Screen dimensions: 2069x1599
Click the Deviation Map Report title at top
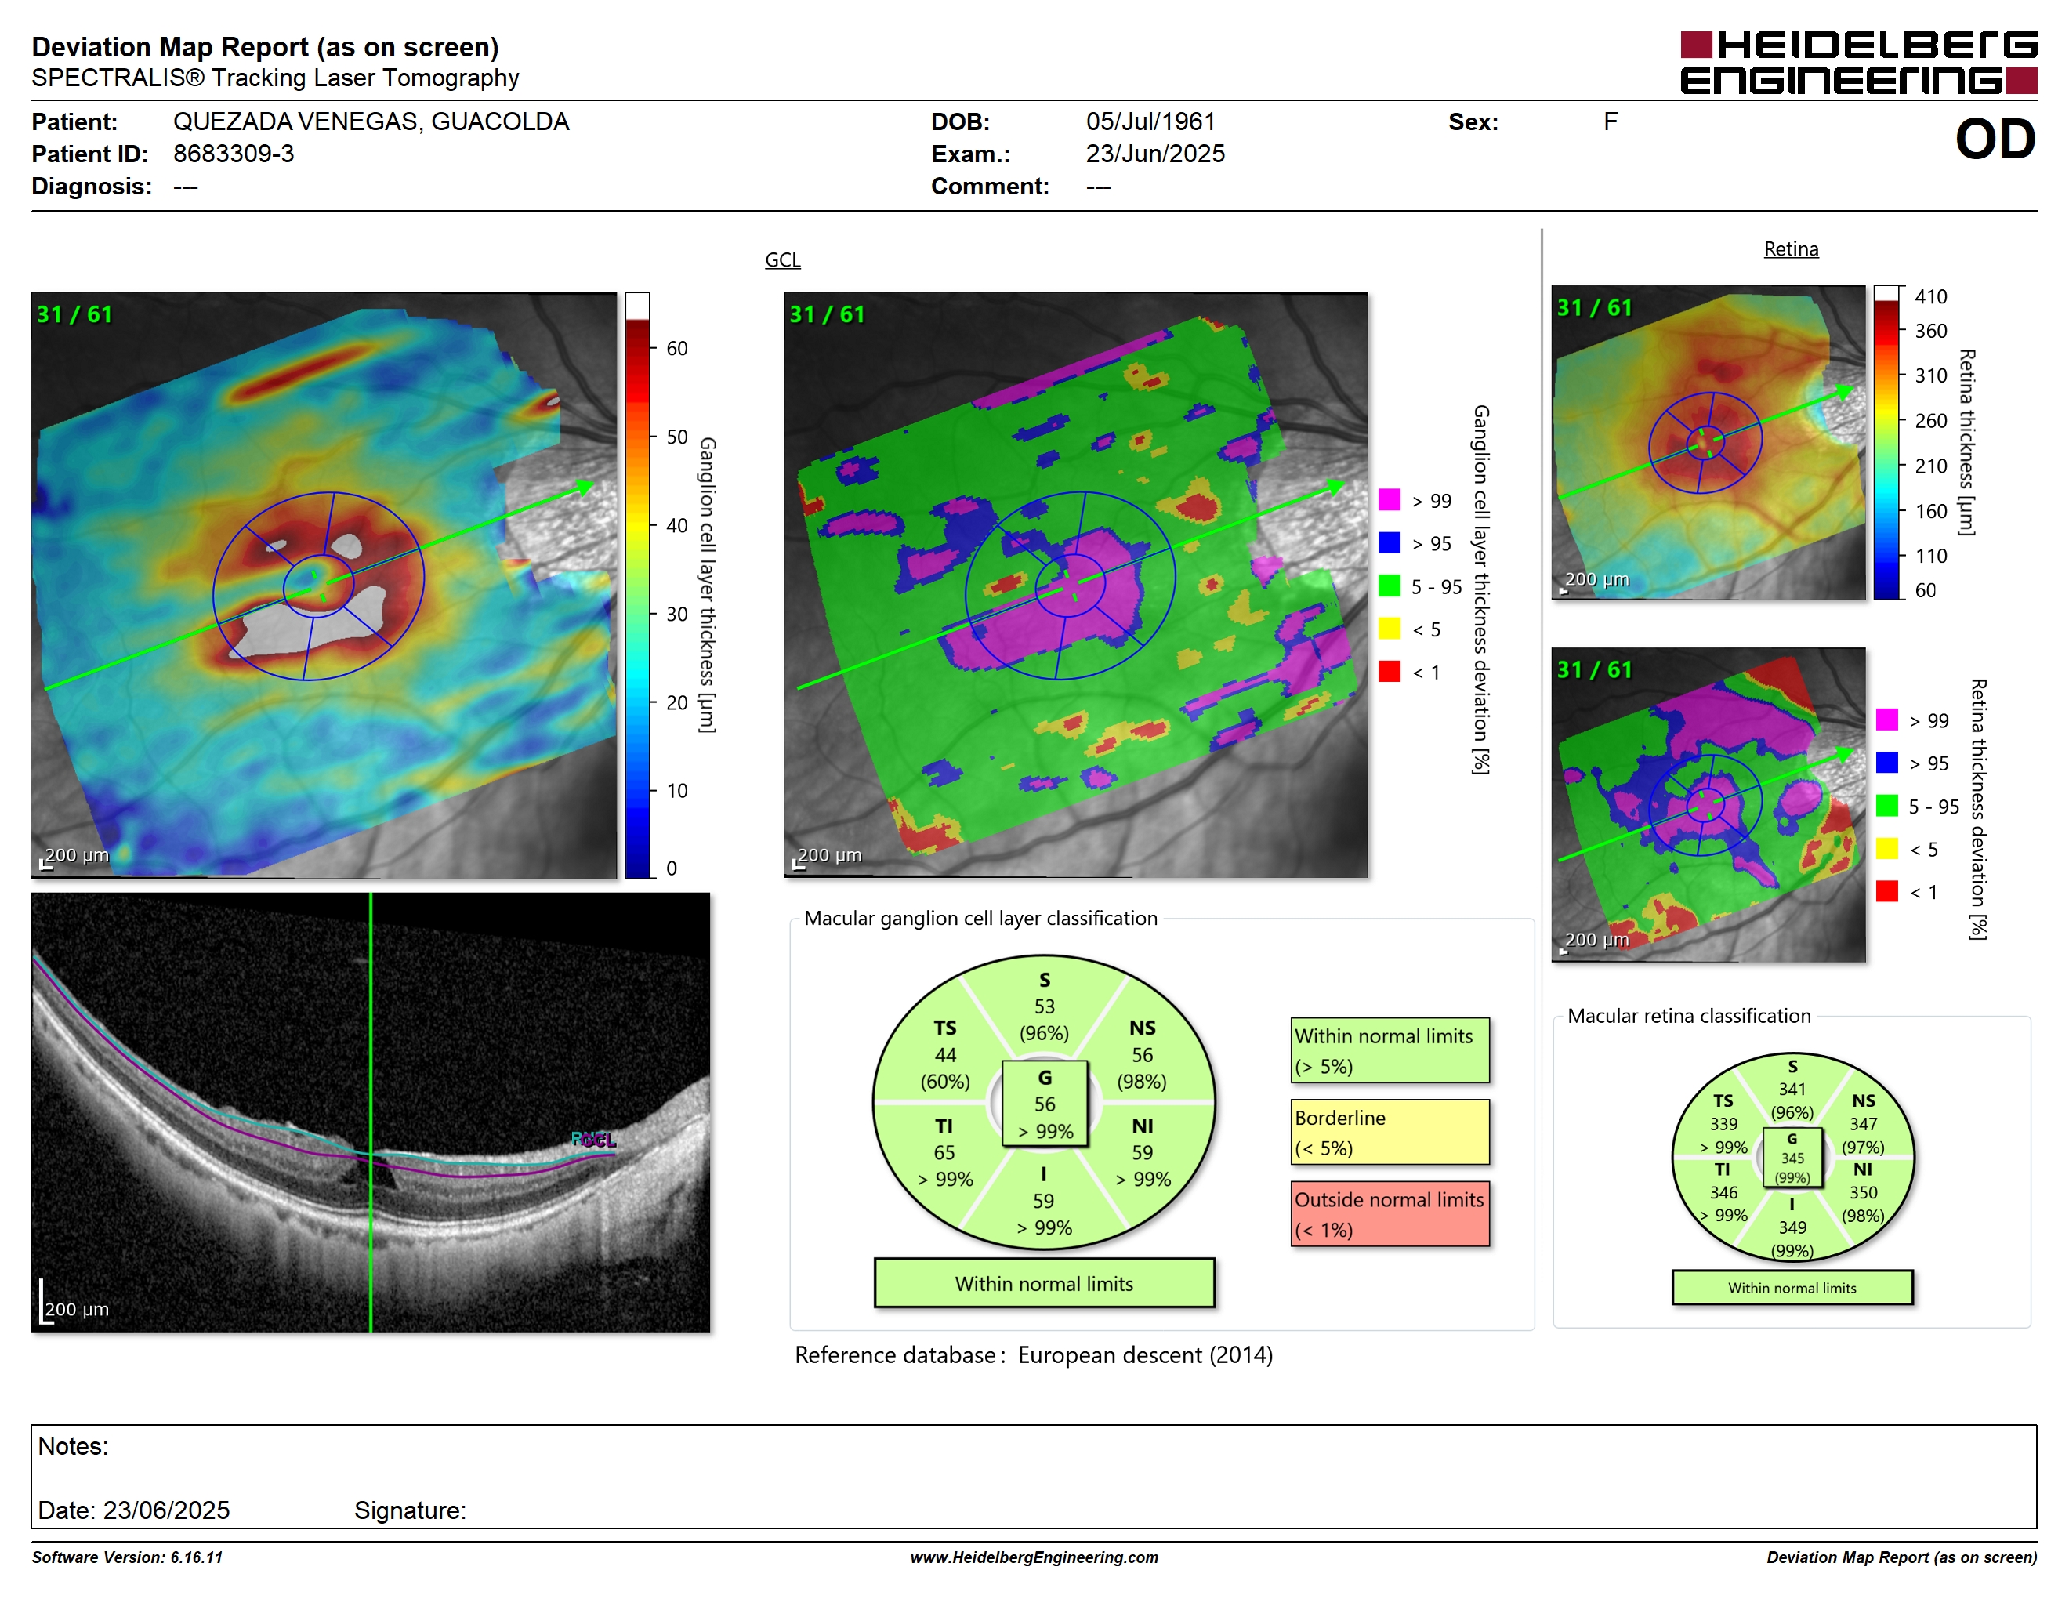tap(265, 46)
